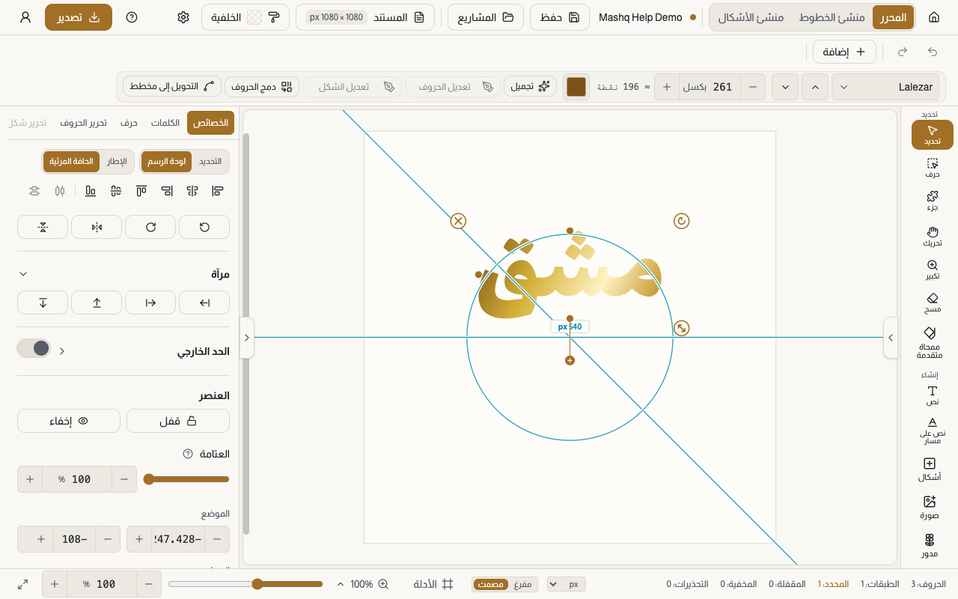Viewport: 958px width, 599px height.
Task: Flip the element vertically
Action: (x=43, y=227)
